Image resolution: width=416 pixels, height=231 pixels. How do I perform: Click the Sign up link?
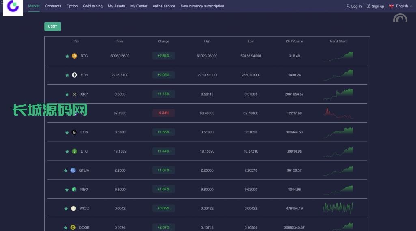point(375,6)
